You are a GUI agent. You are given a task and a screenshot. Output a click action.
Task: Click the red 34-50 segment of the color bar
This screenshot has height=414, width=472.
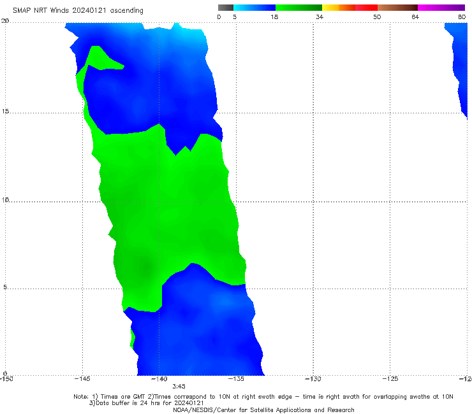[350, 8]
